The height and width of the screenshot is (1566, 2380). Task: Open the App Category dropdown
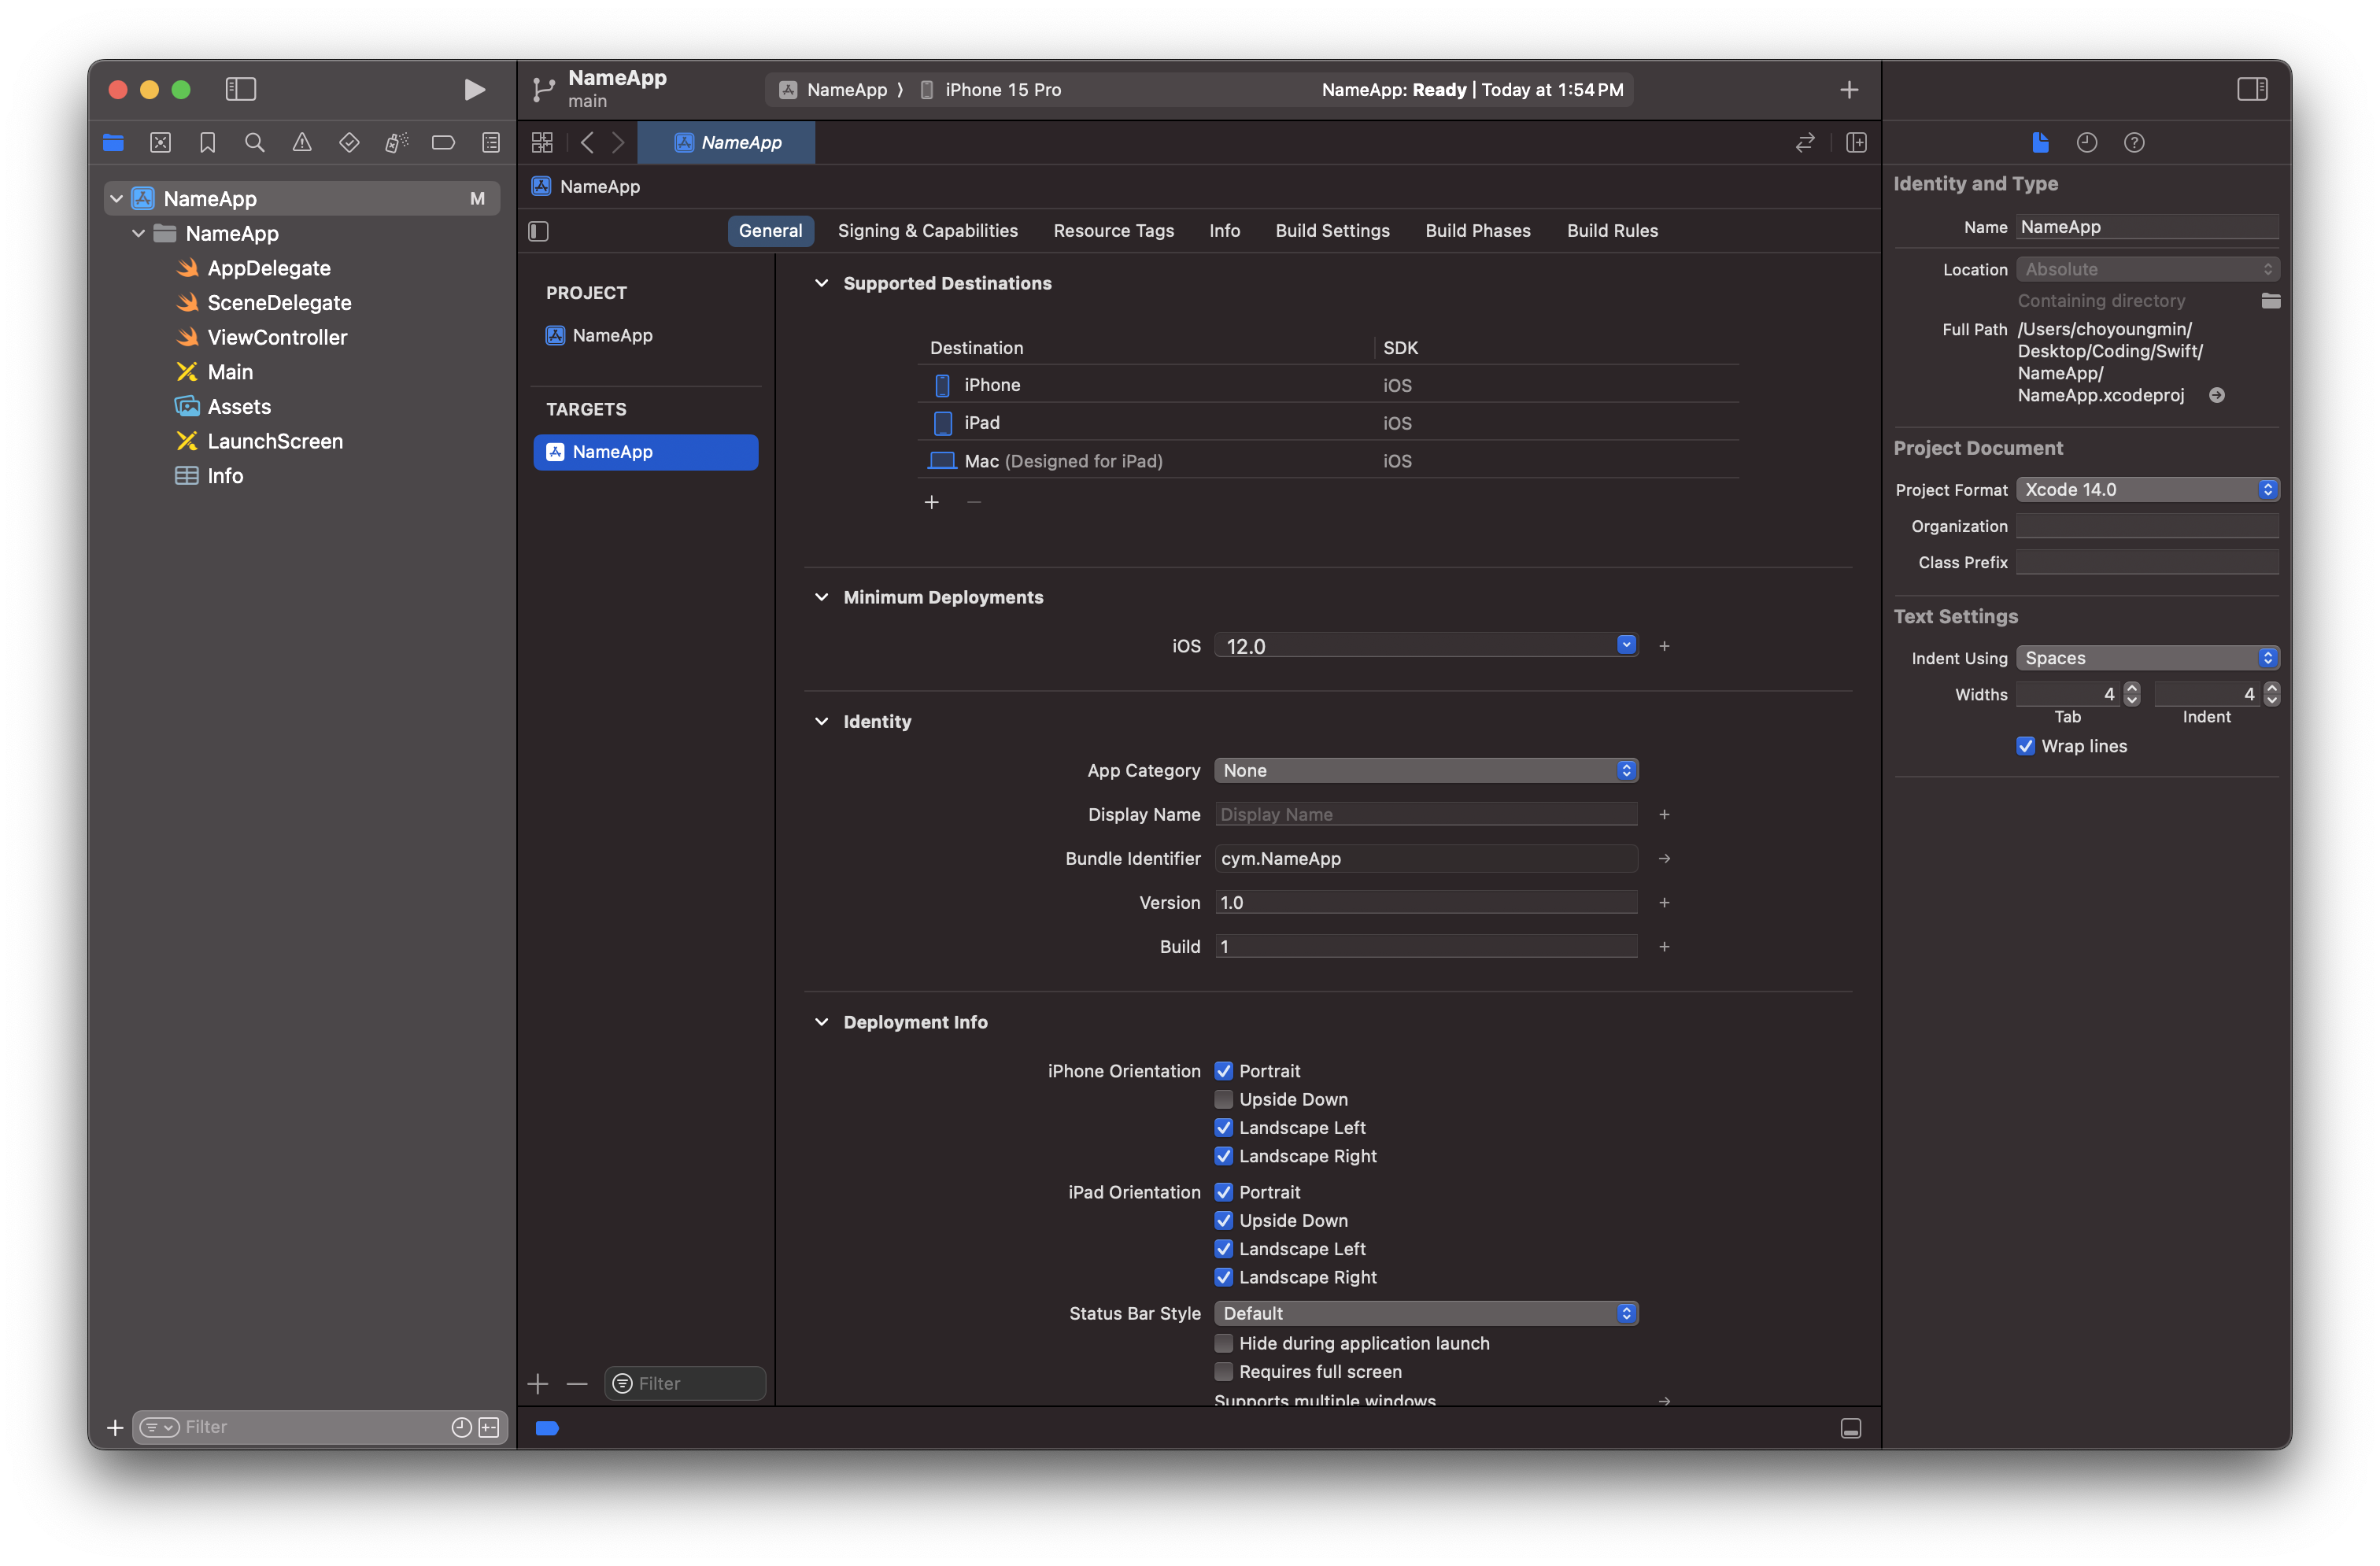click(x=1425, y=770)
